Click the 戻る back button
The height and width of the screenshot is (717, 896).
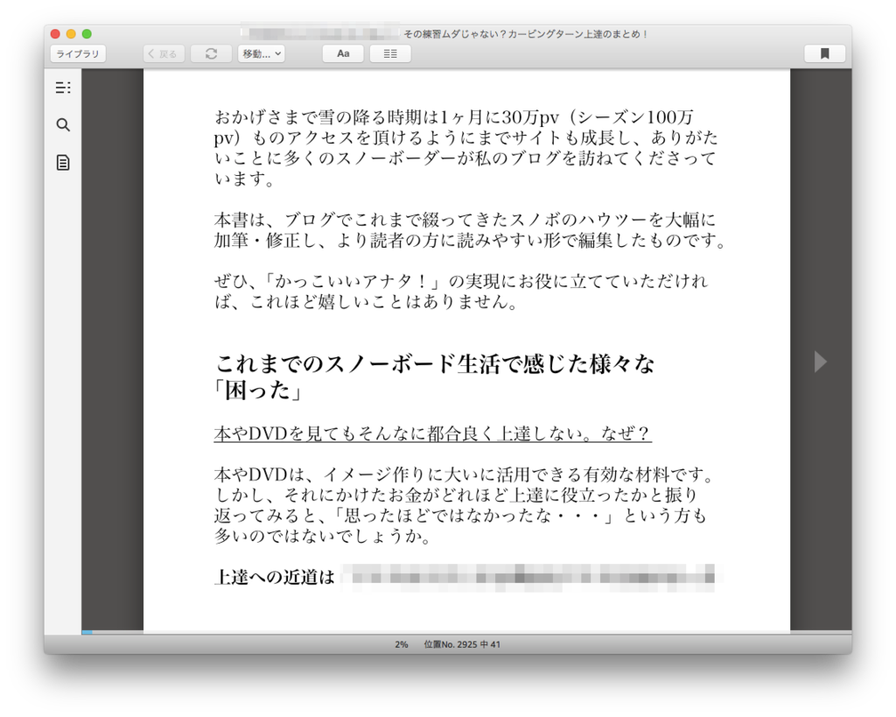point(164,53)
